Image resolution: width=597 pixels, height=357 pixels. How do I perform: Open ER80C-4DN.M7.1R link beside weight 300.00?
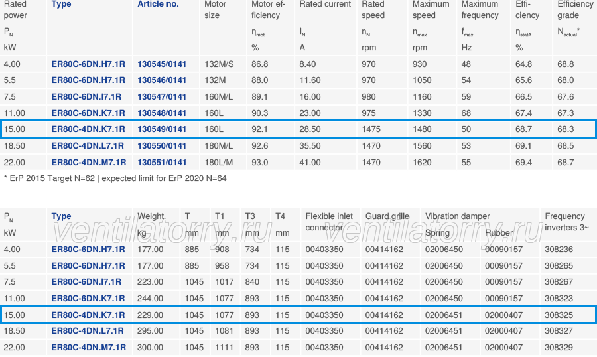tap(89, 348)
